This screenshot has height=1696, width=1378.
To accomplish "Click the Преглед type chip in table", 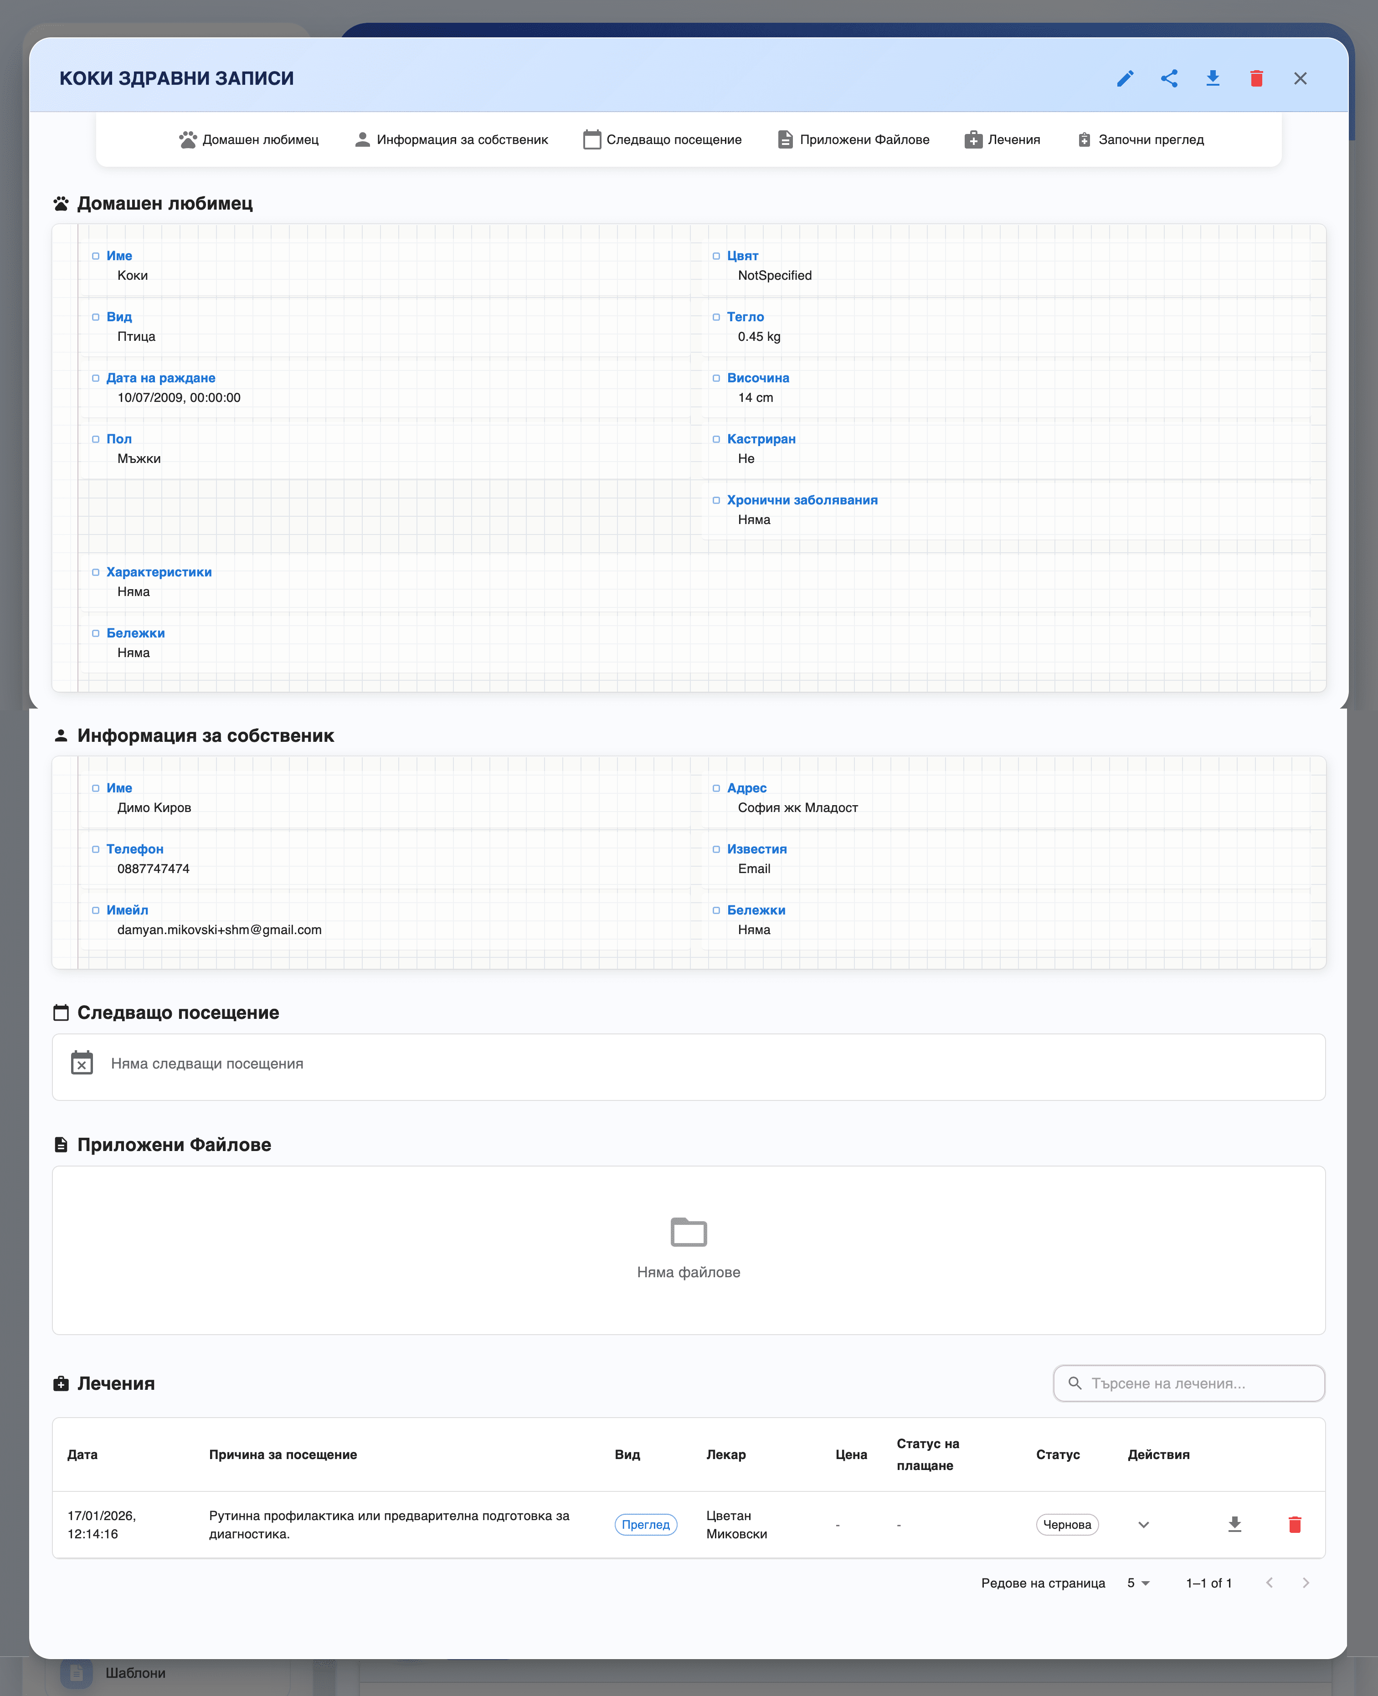I will (x=645, y=1524).
